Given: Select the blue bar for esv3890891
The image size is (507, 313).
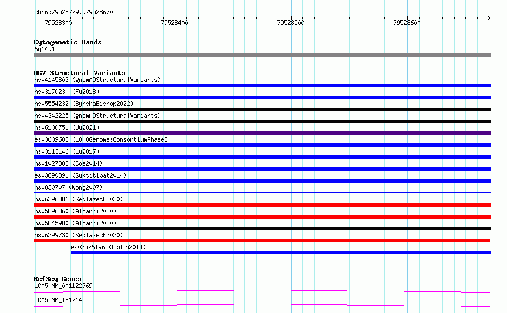Looking at the screenshot, I should 262,181.
